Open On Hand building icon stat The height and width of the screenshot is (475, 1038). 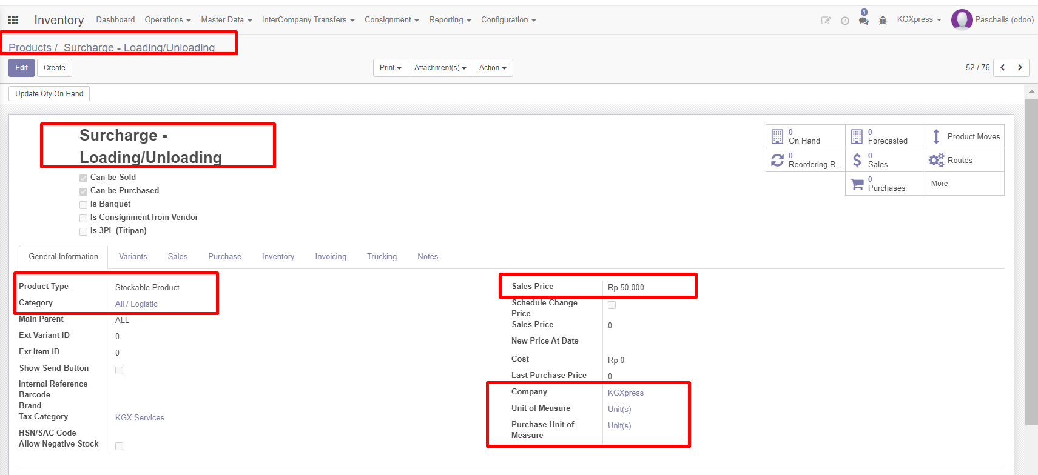[777, 136]
